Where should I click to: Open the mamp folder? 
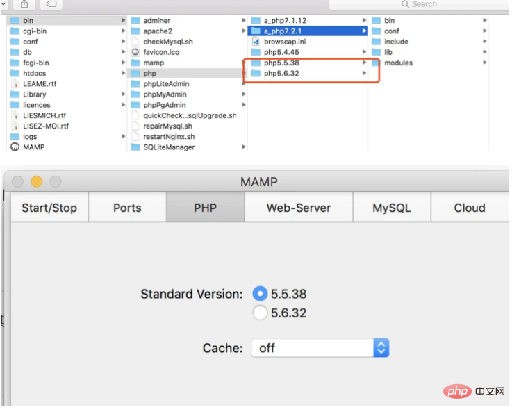pyautogui.click(x=188, y=63)
